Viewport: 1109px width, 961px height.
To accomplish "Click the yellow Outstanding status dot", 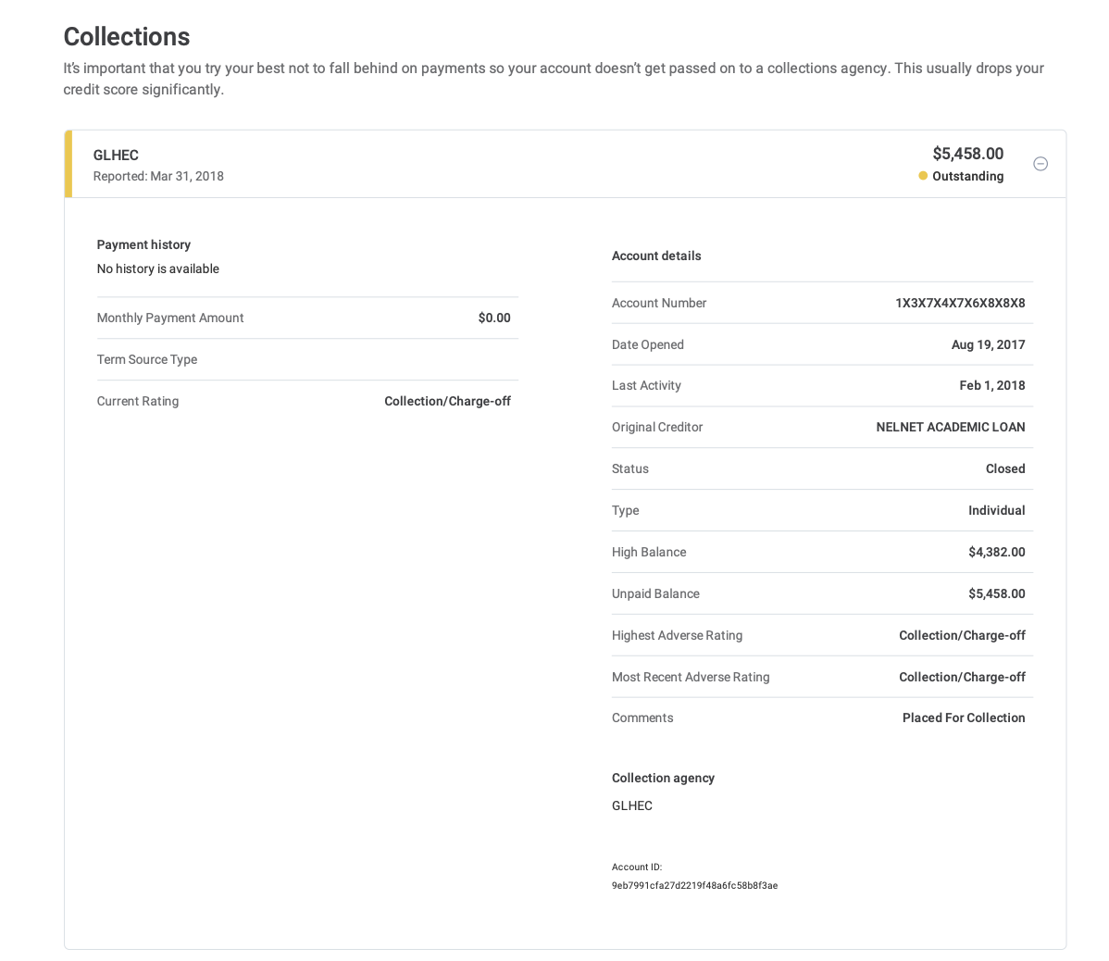I will click(923, 176).
